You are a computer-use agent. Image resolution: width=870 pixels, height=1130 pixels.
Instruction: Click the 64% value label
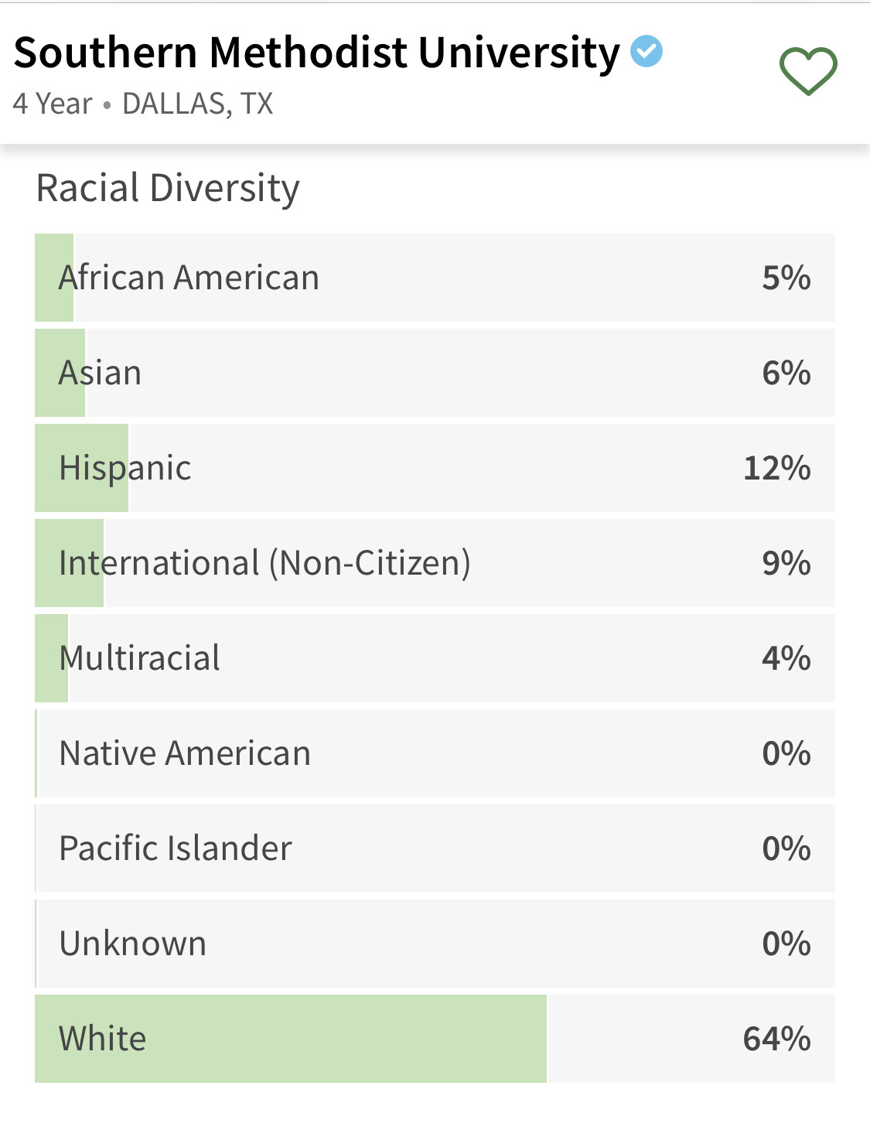777,1039
